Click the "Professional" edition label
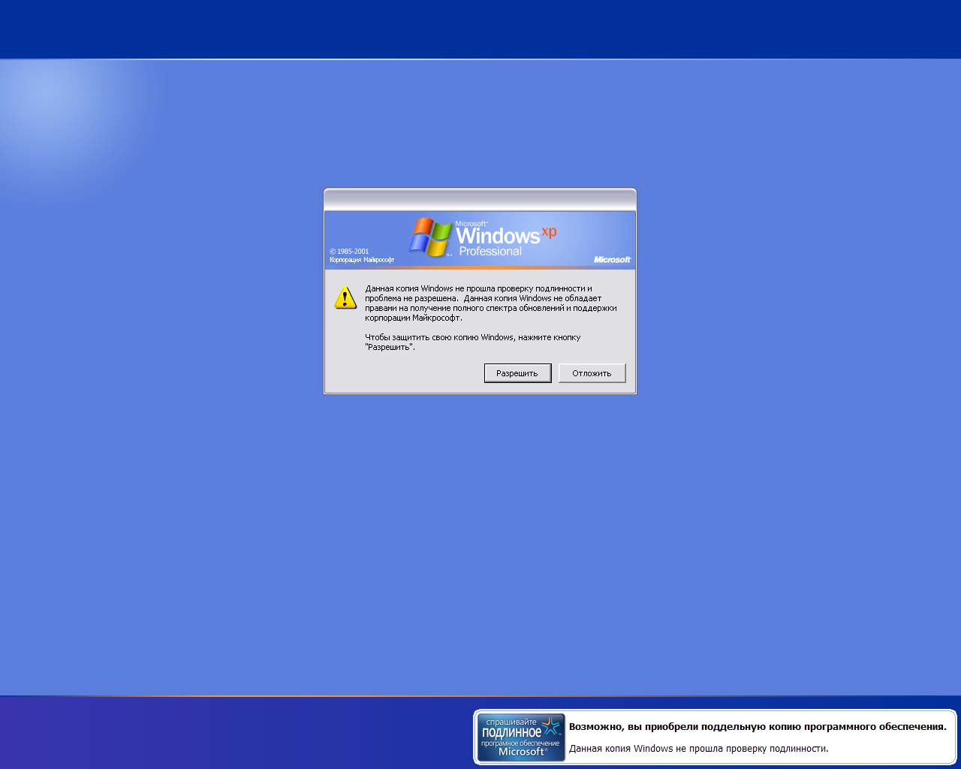Viewport: 961px width, 769px height. [490, 252]
